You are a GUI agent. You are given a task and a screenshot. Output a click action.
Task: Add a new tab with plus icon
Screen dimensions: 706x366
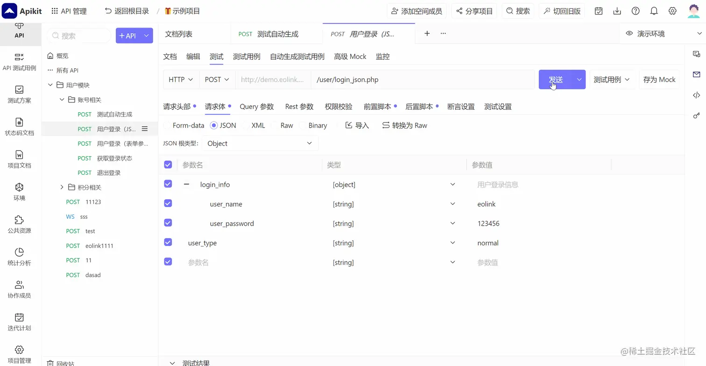pyautogui.click(x=427, y=33)
